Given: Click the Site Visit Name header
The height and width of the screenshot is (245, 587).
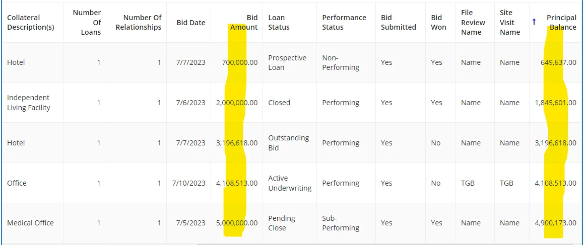Looking at the screenshot, I should (510, 23).
